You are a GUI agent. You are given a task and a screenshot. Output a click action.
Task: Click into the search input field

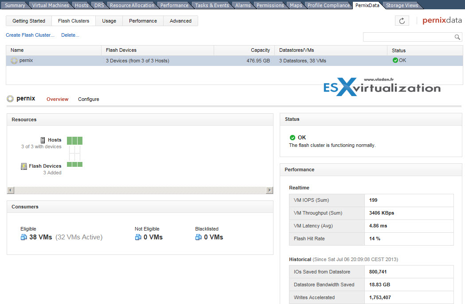pos(409,37)
